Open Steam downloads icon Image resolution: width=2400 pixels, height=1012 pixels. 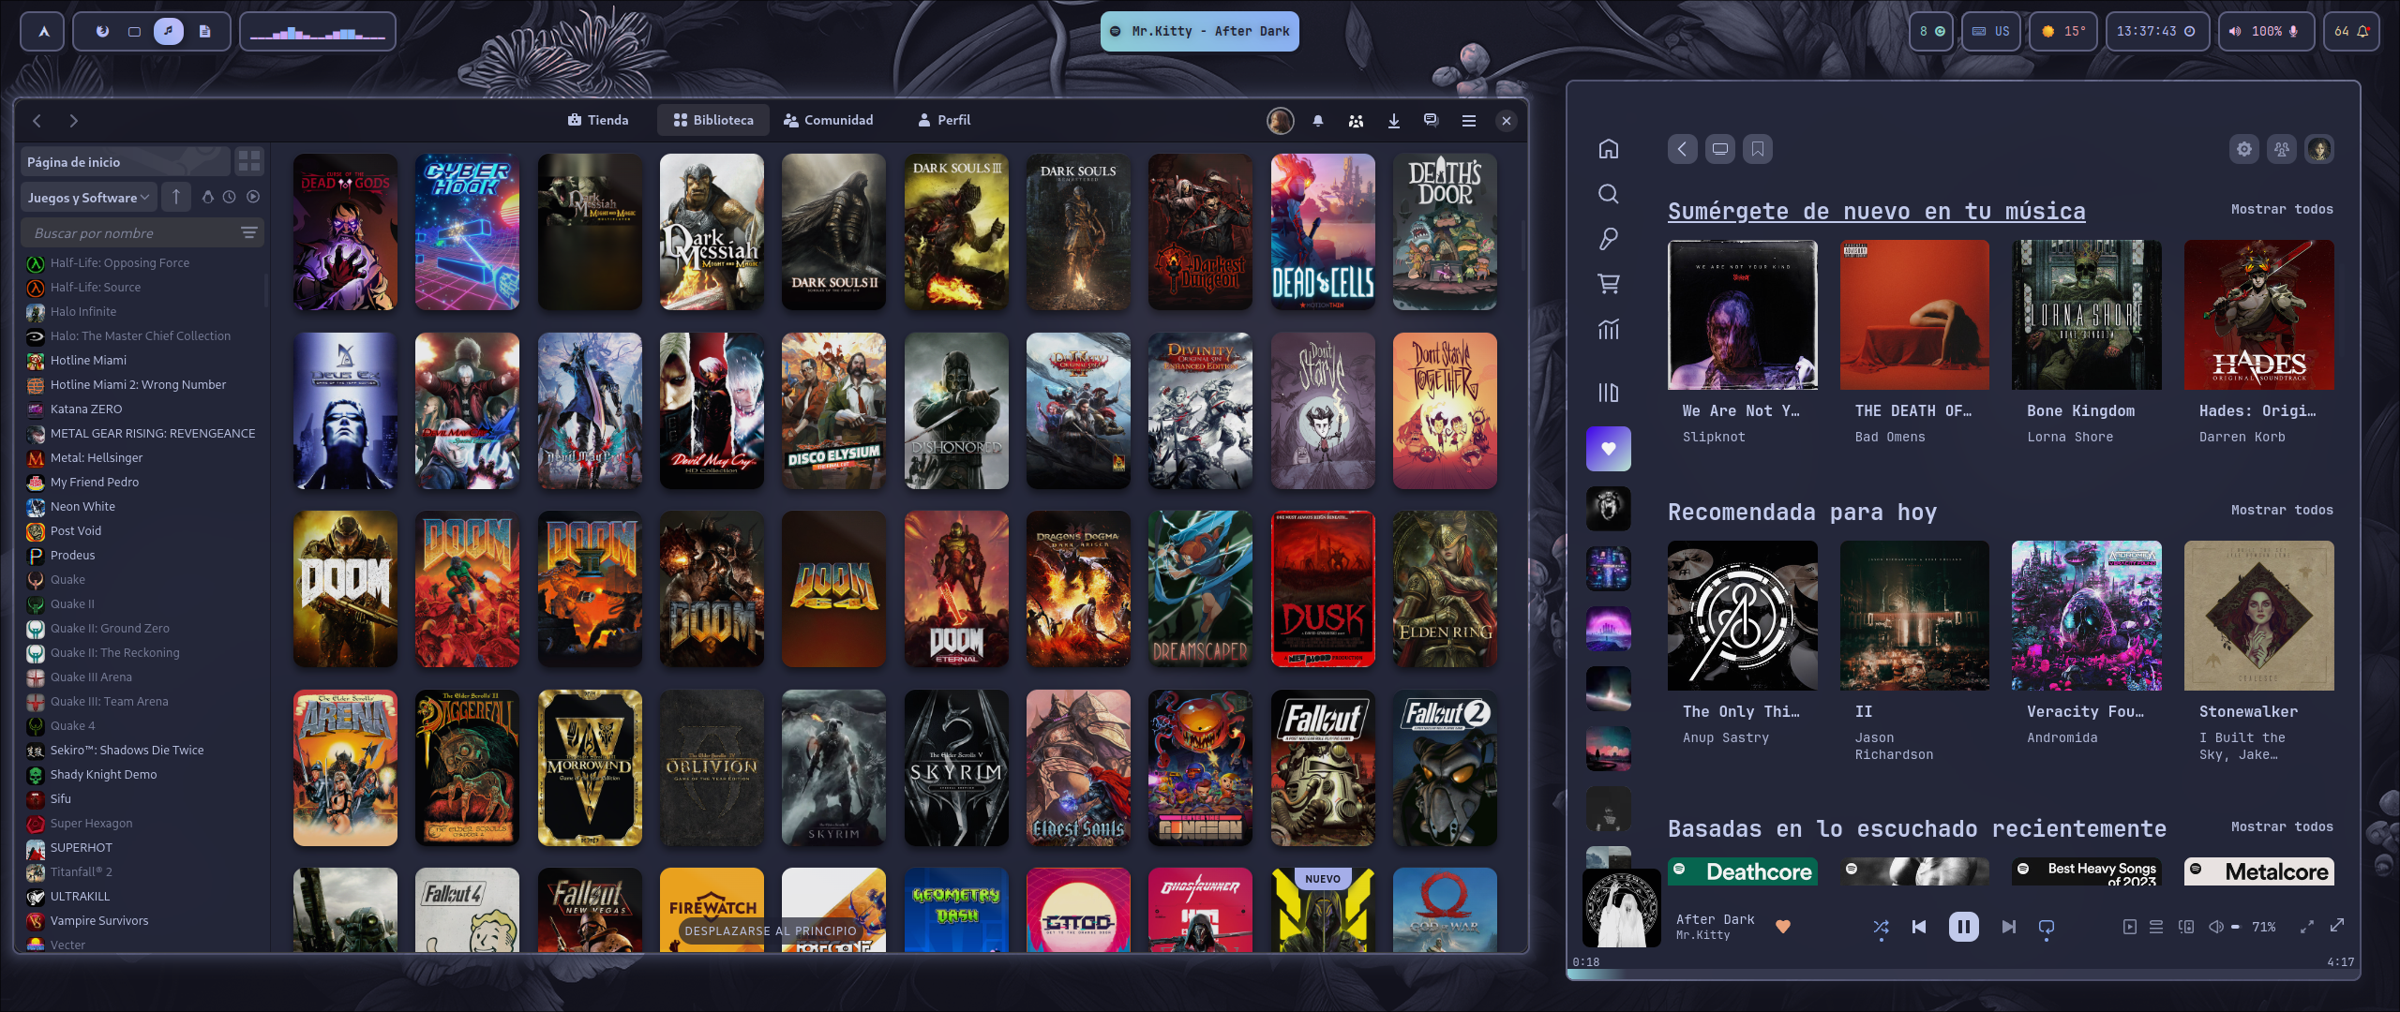[x=1393, y=121]
